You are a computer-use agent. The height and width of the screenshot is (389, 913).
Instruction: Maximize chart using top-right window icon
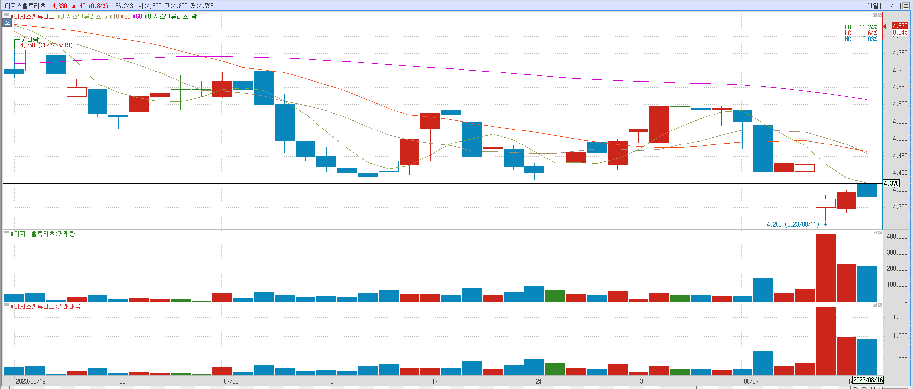point(906,6)
